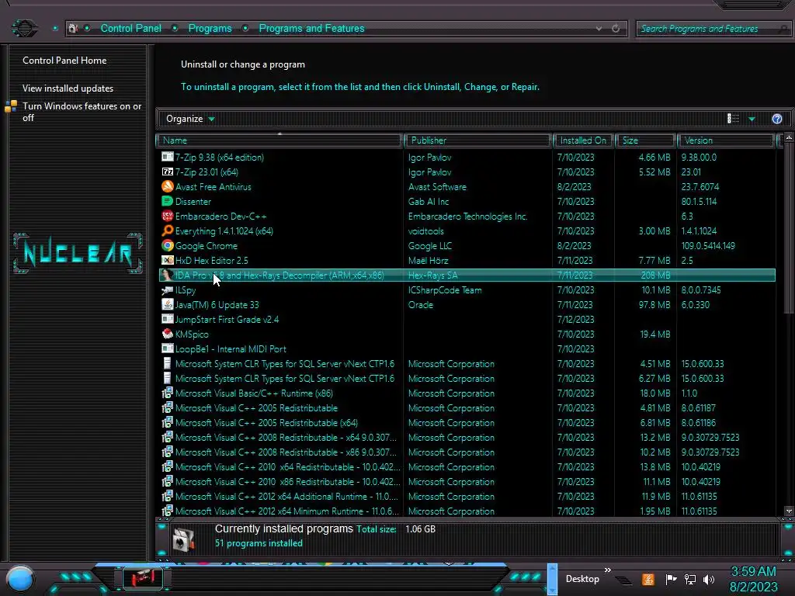795x596 pixels.
Task: Open the help question mark icon
Action: [776, 119]
